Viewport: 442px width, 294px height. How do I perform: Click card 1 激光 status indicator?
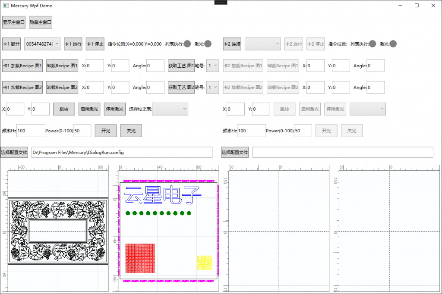(x=208, y=44)
